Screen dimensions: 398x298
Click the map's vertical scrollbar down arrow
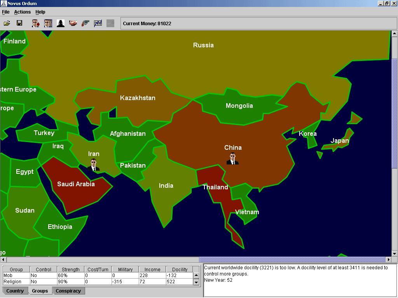pos(395,254)
